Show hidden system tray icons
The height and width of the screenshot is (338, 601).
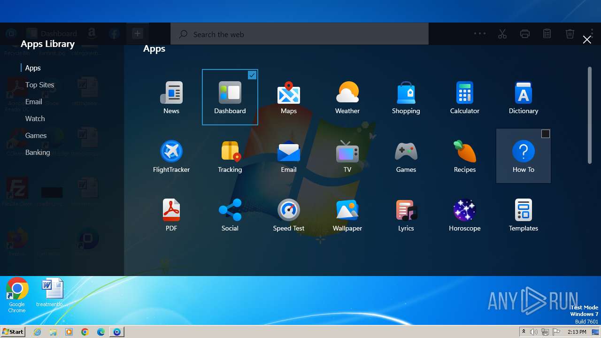(x=524, y=332)
